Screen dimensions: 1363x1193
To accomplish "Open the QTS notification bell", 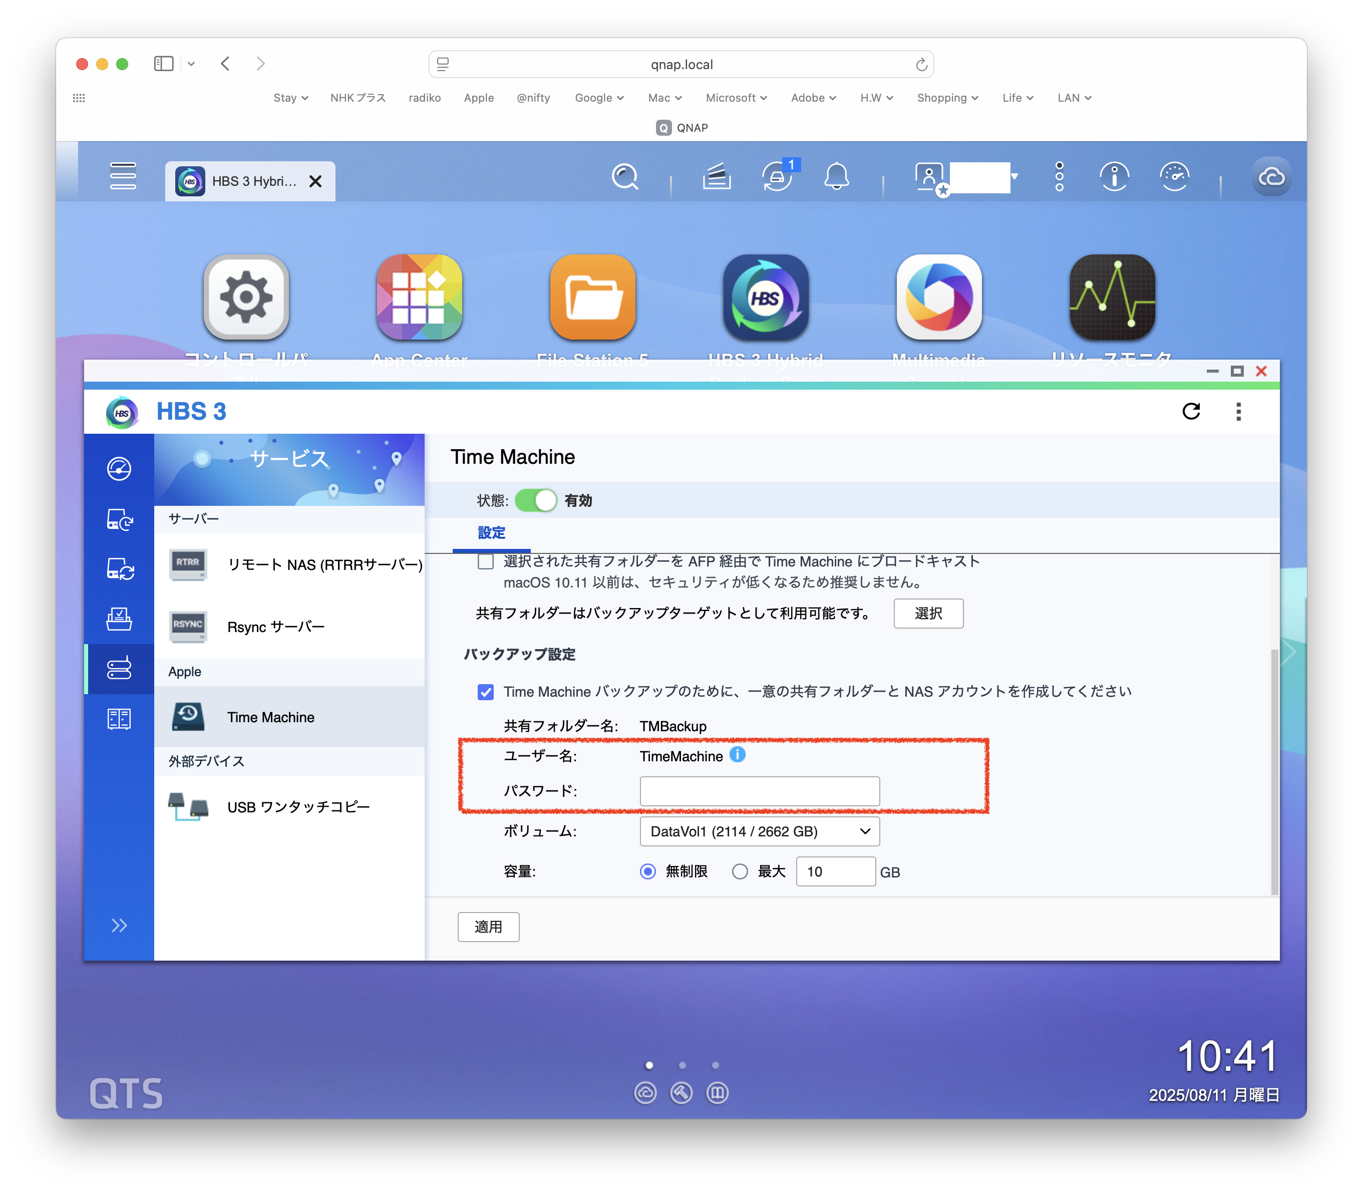I will pyautogui.click(x=836, y=177).
